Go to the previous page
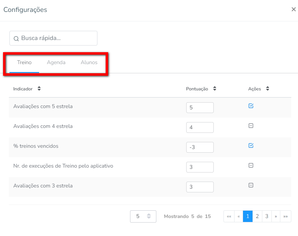The image size is (298, 236). pos(238,216)
